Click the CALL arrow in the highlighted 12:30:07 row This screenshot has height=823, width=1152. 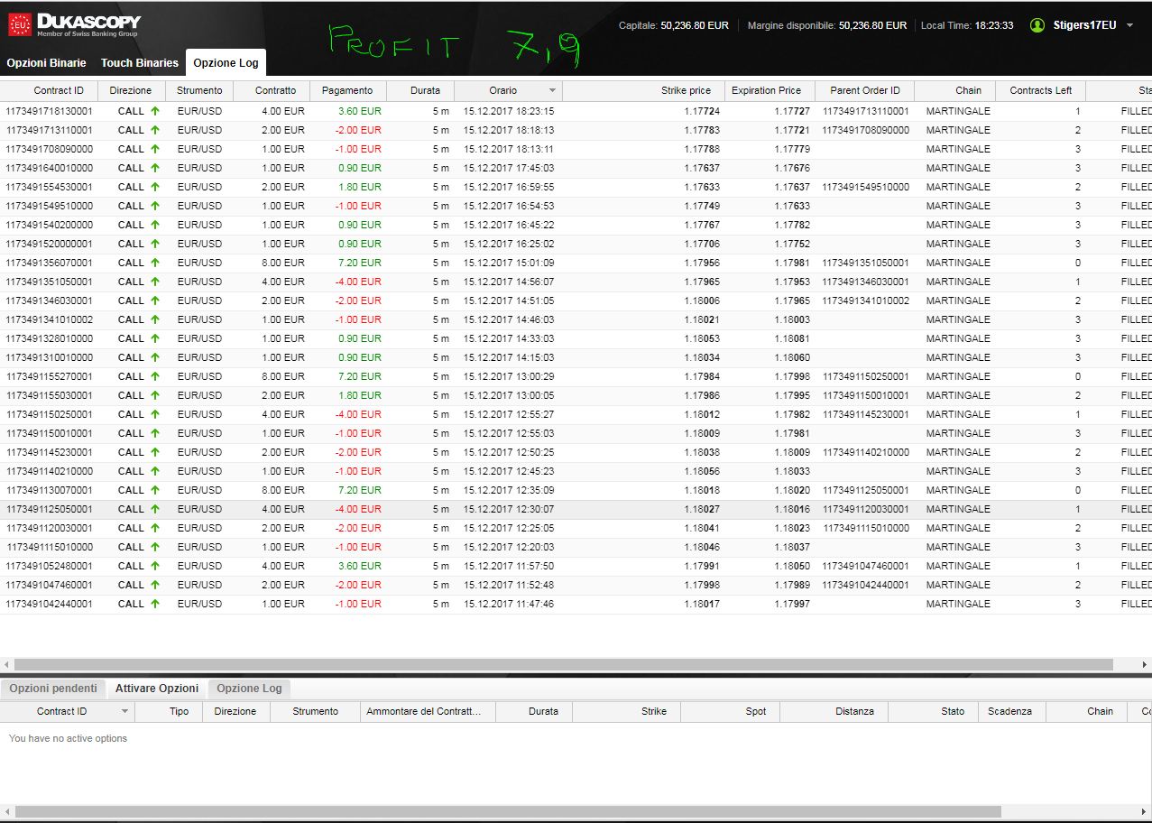tap(154, 509)
